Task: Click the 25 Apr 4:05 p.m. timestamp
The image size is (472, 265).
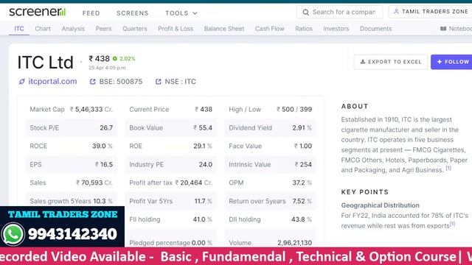Action: pos(108,68)
